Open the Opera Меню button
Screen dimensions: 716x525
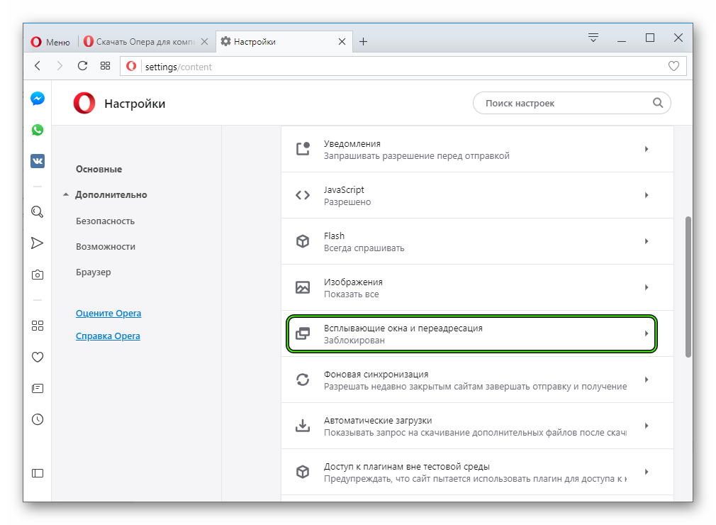tap(50, 42)
